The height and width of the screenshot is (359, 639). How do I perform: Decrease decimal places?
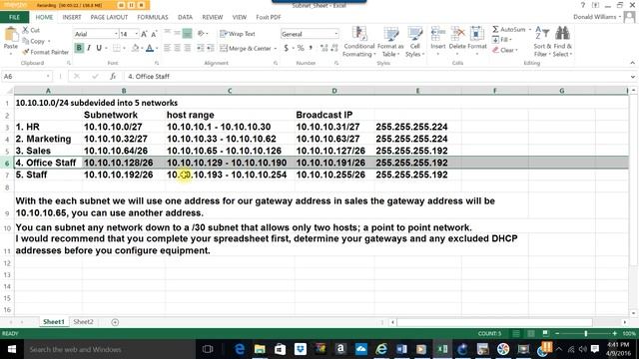pos(334,48)
